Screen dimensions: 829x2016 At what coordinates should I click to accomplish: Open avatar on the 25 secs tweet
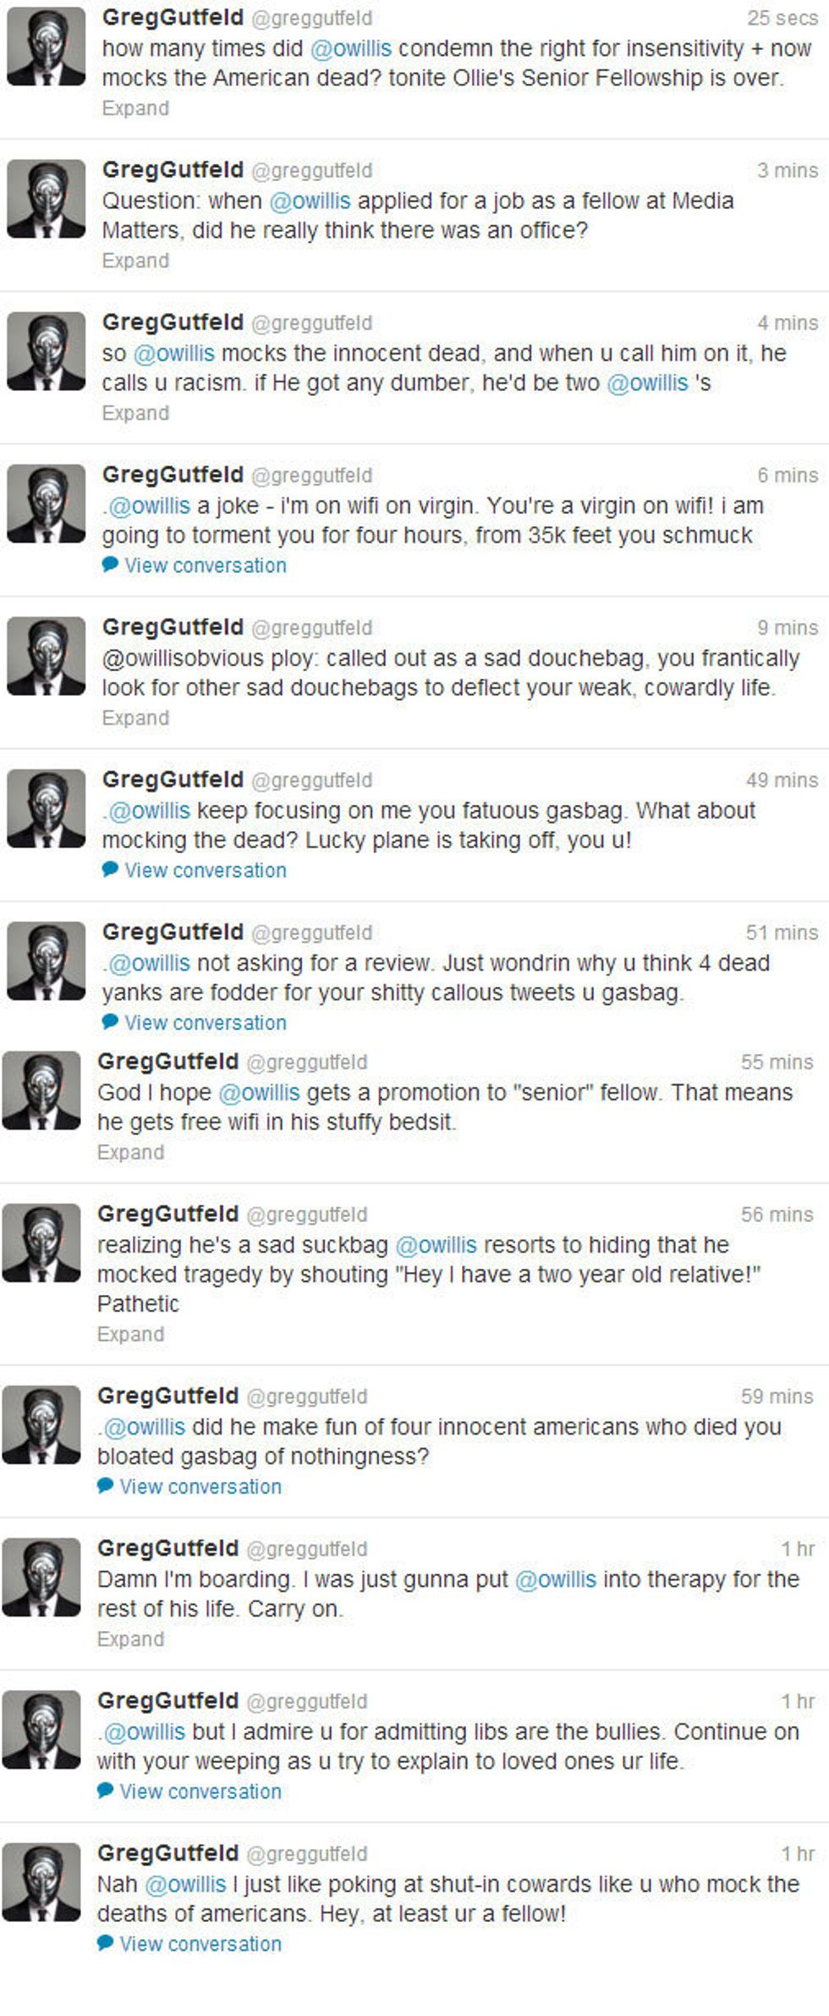pyautogui.click(x=46, y=47)
